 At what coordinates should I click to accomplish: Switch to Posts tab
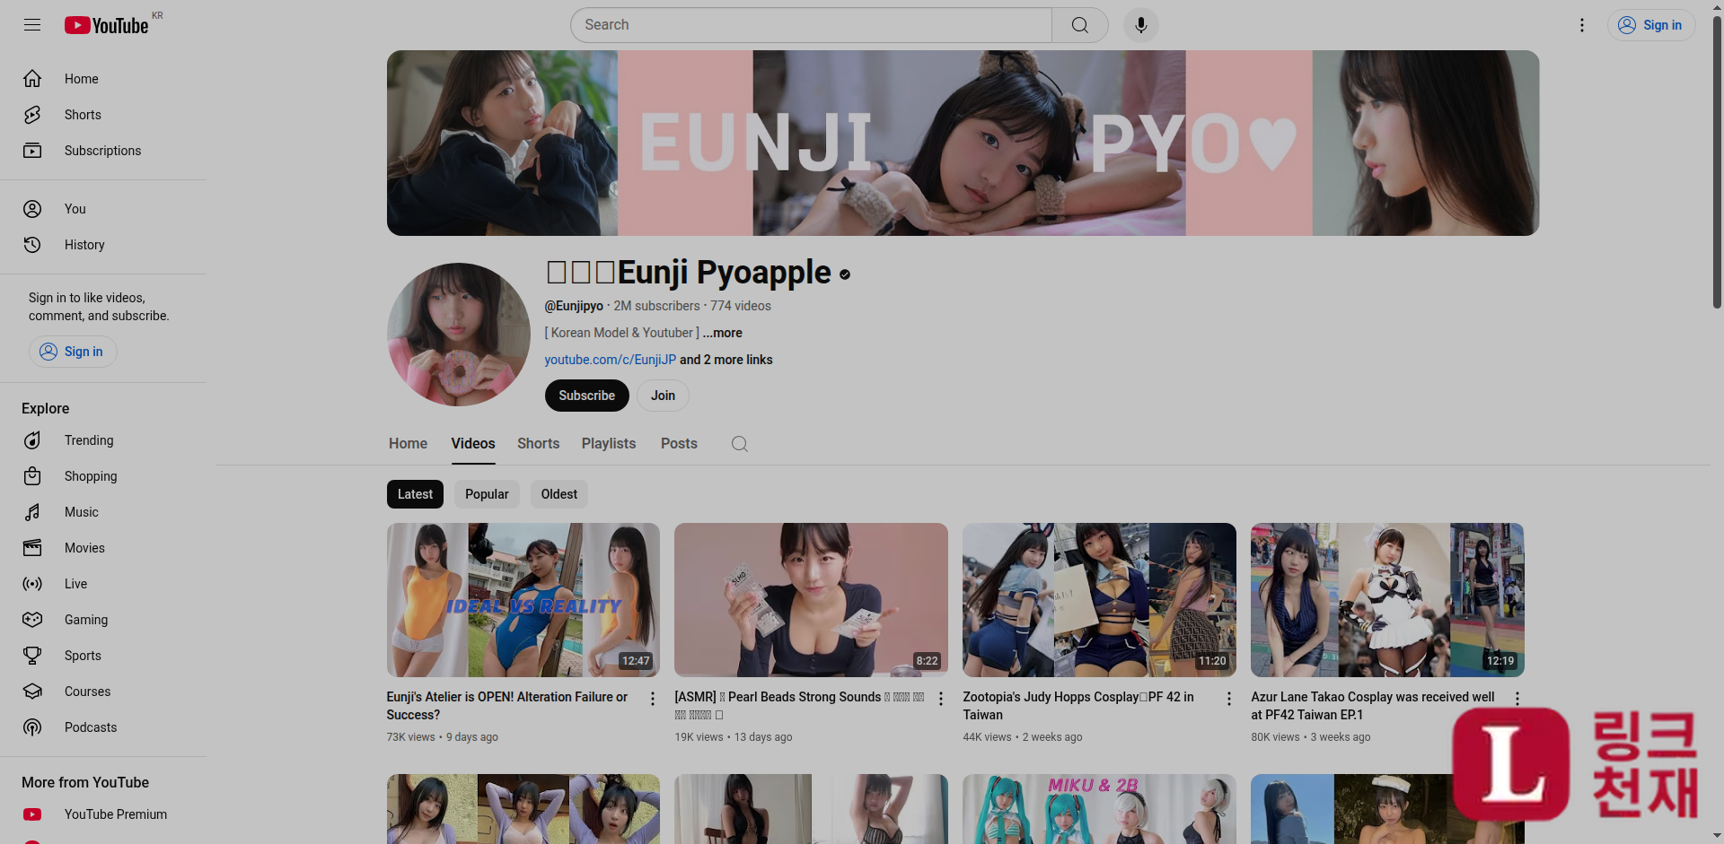[679, 444]
